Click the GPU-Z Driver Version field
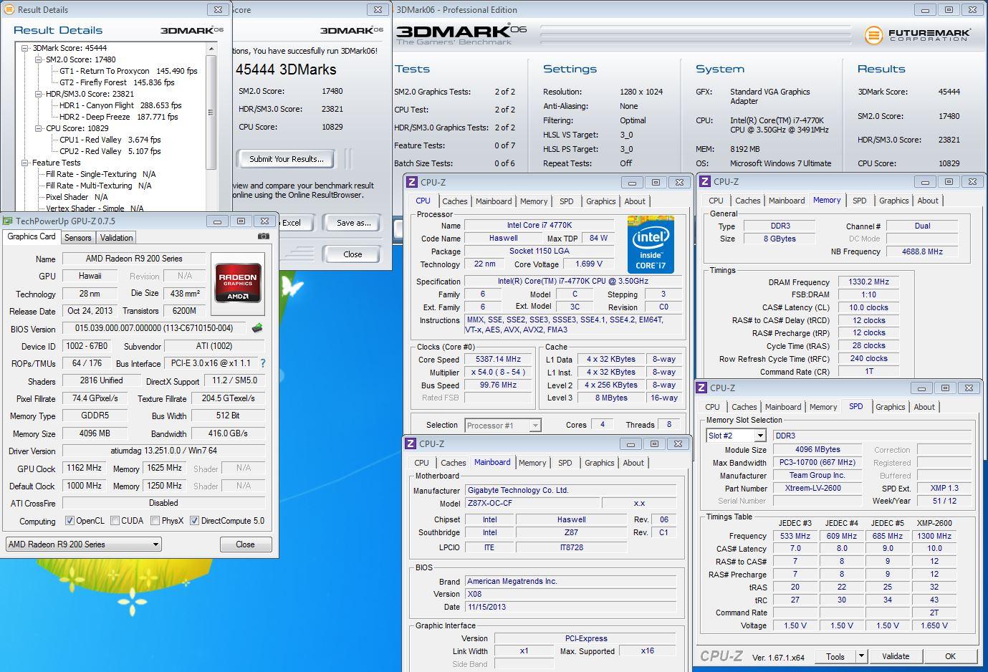The width and height of the screenshot is (988, 672). [x=163, y=451]
